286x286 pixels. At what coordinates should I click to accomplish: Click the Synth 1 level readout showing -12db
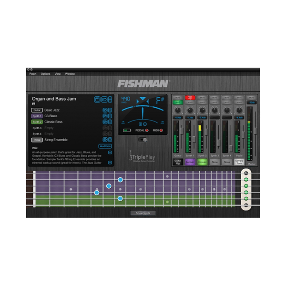[190, 117]
